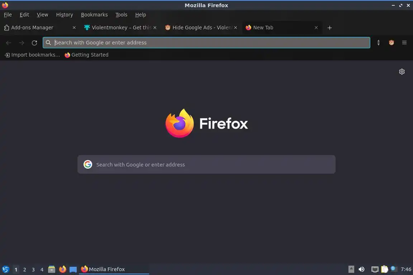Open the View menu
Image resolution: width=413 pixels, height=275 pixels.
(x=42, y=15)
